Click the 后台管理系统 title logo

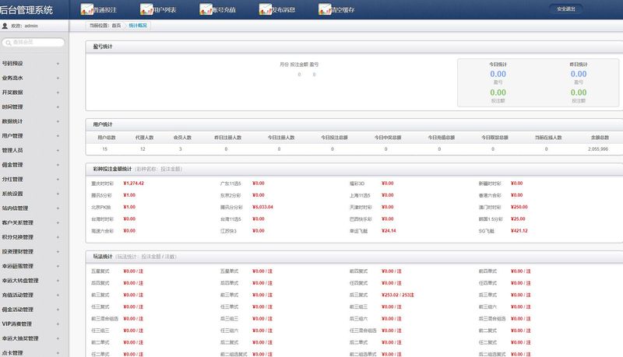(28, 9)
